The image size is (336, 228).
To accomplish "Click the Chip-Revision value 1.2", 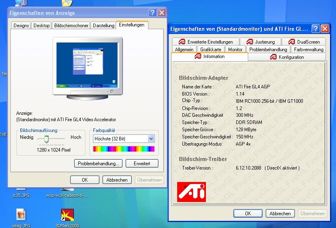I will click(239, 108).
